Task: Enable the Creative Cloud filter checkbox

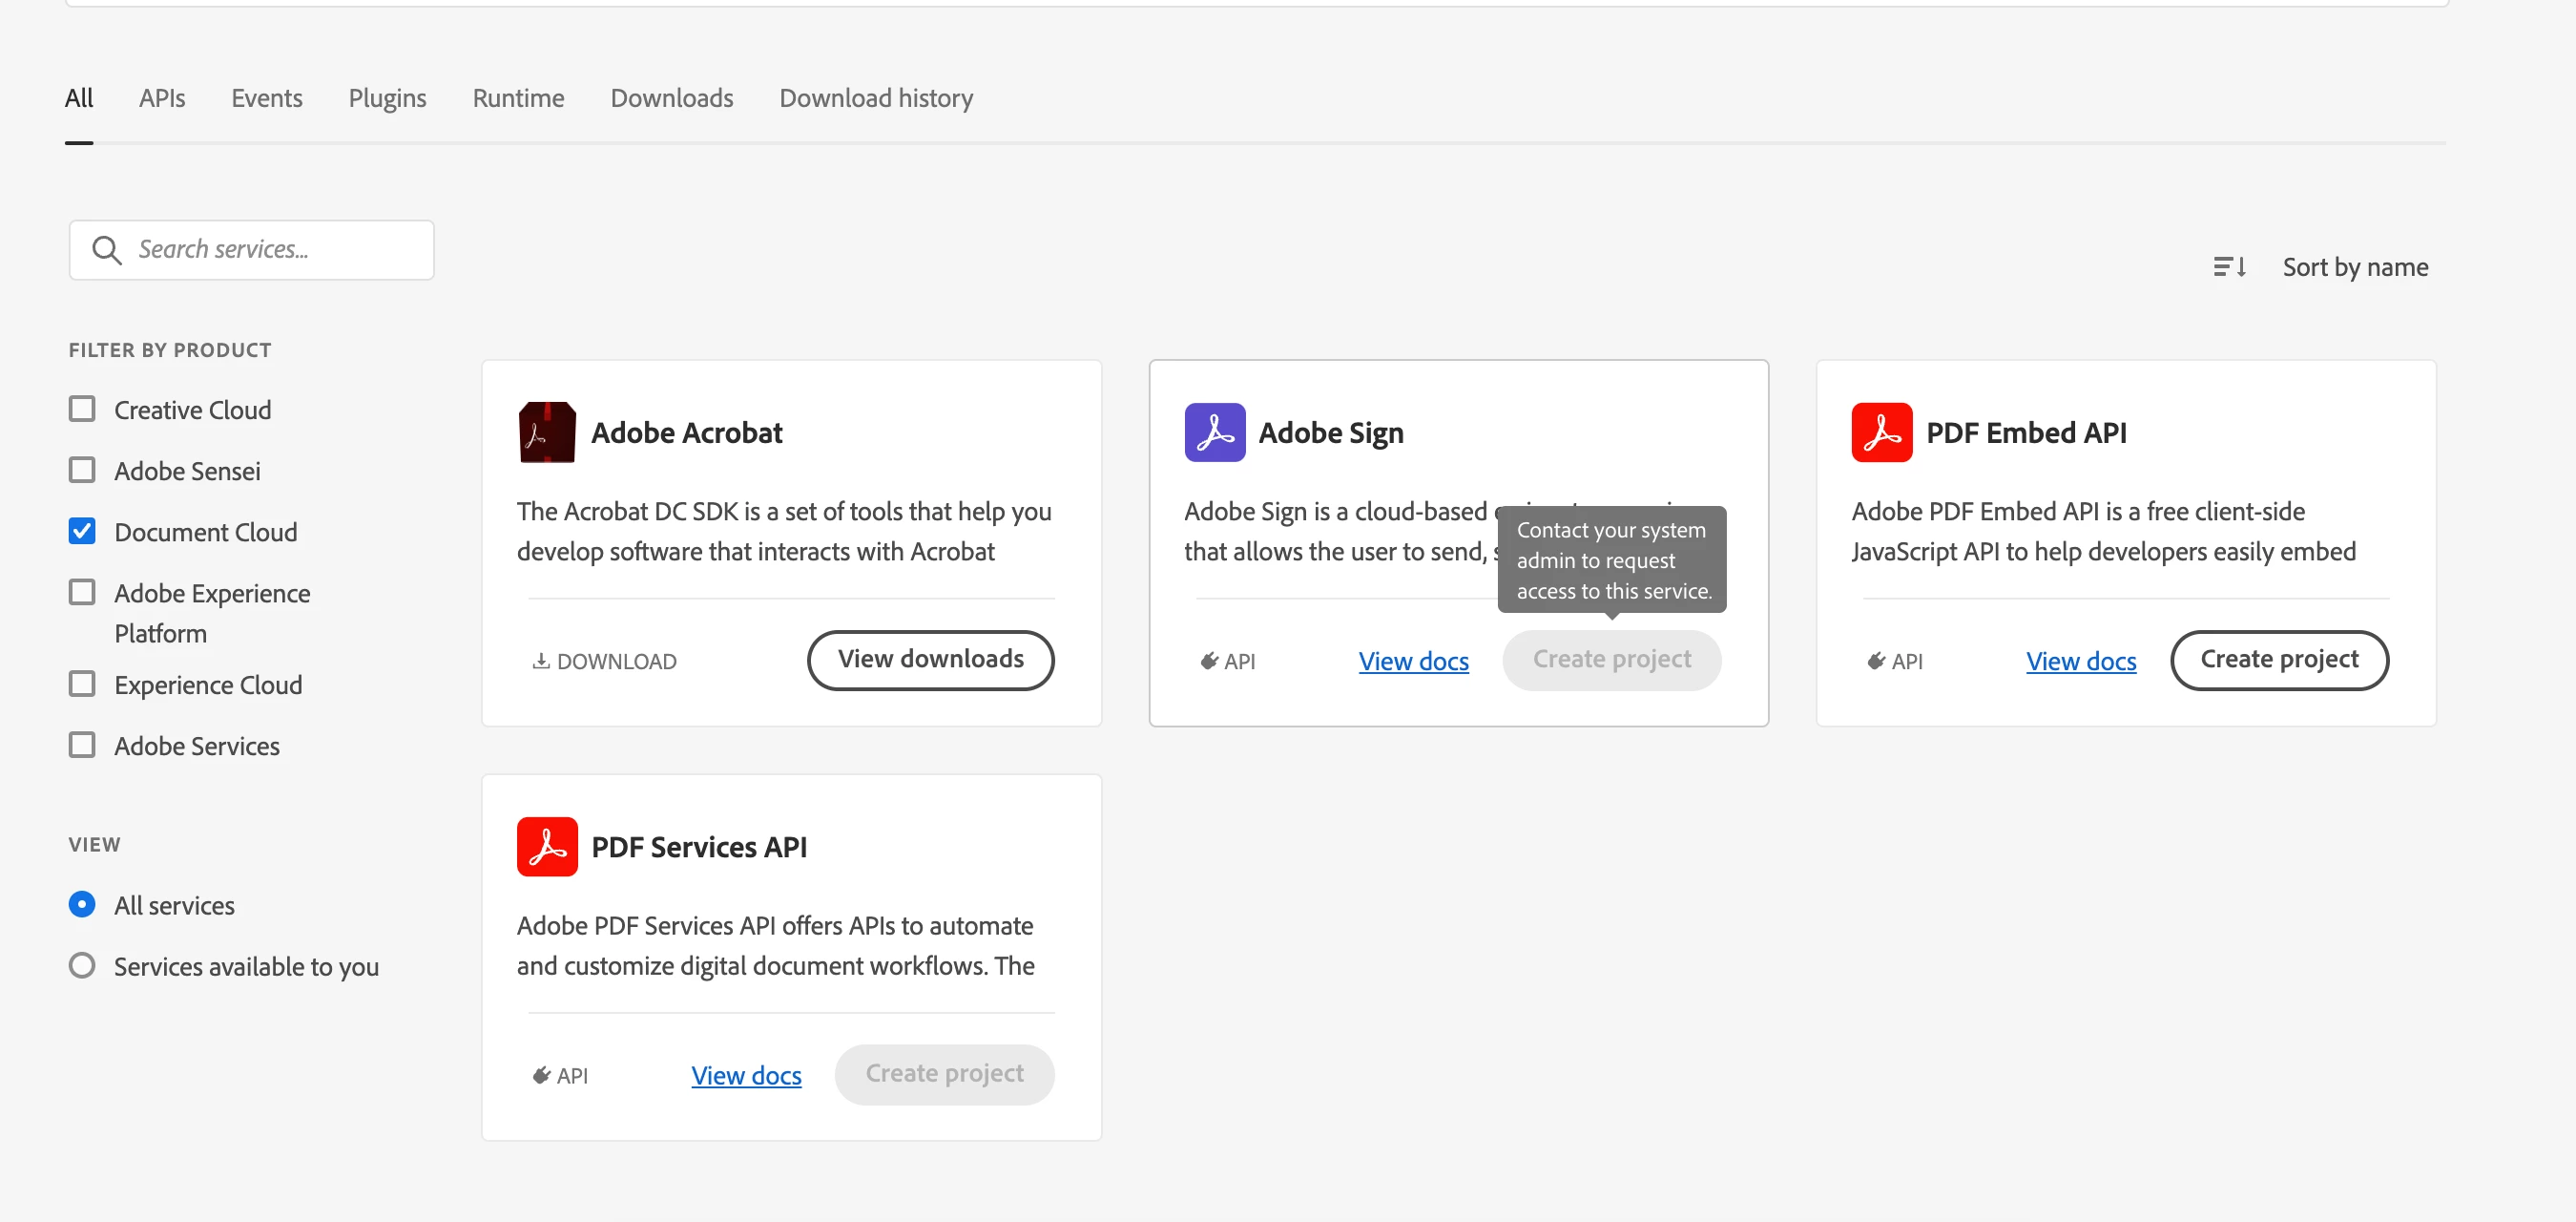Action: coord(82,410)
